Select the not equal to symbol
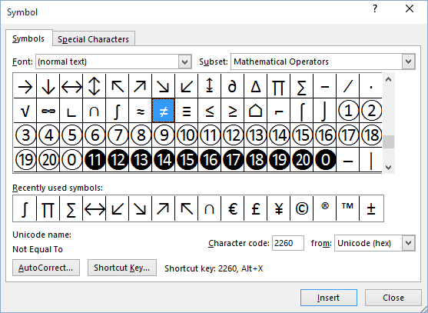Viewport: 428px width, 313px height. [163, 111]
